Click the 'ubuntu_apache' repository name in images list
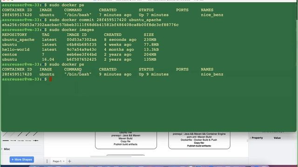The image size is (298, 167). pos(18,40)
